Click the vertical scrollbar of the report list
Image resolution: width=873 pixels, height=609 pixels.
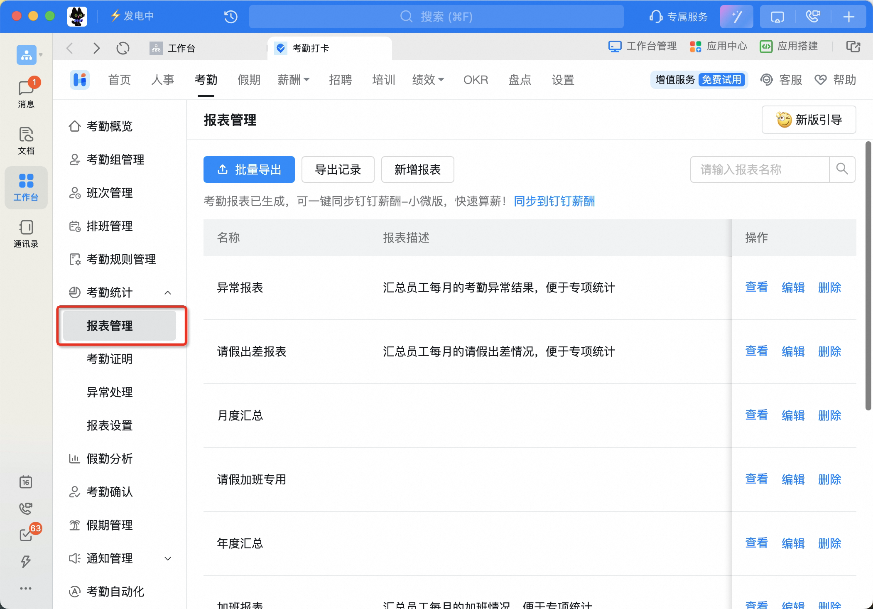click(868, 276)
